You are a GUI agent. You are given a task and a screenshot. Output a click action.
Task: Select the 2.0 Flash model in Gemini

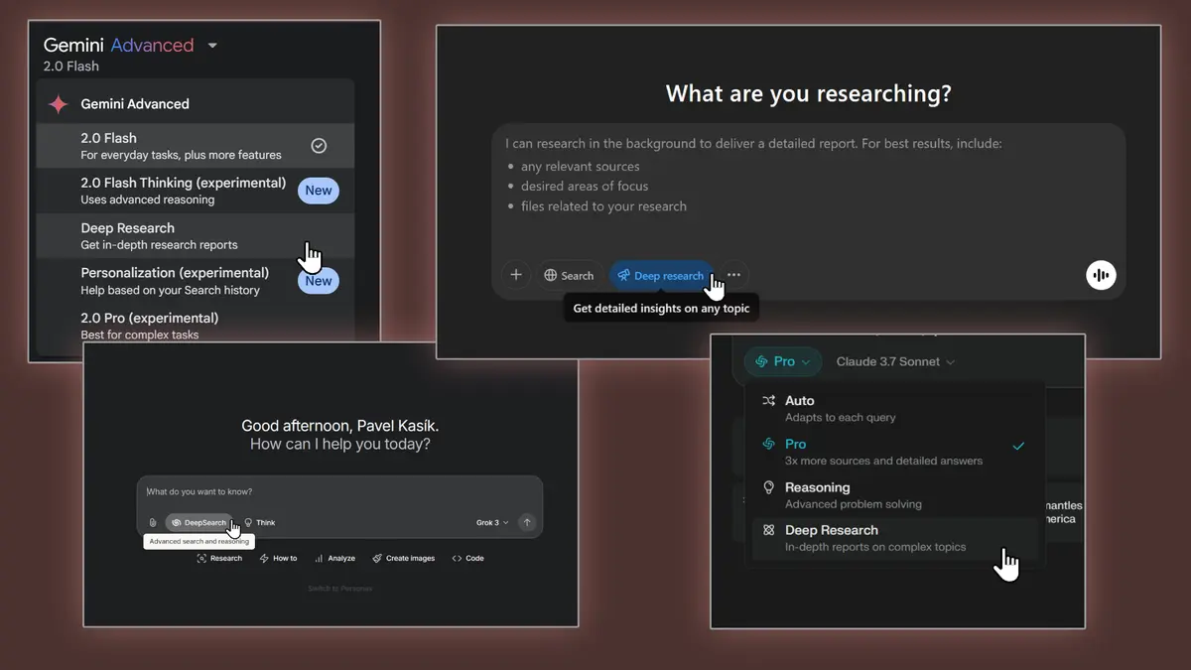coord(195,146)
